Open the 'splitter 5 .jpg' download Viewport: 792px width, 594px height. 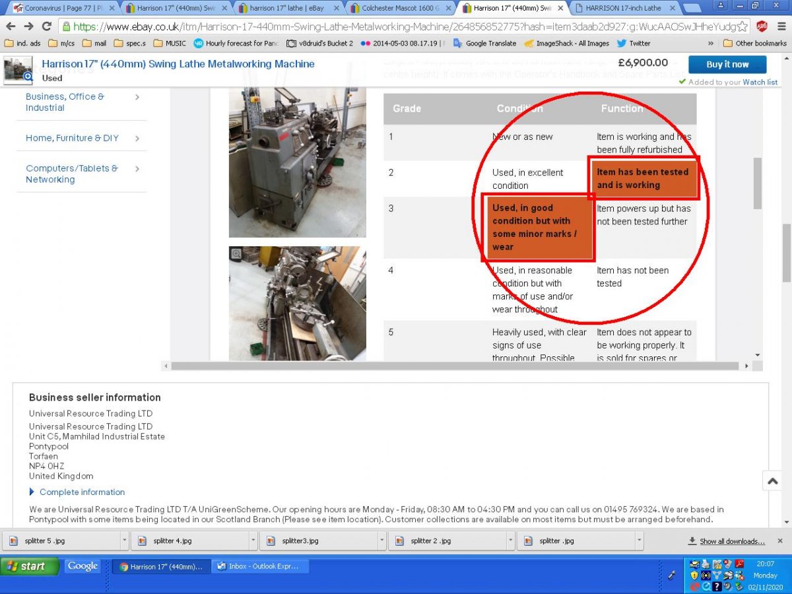(62, 541)
